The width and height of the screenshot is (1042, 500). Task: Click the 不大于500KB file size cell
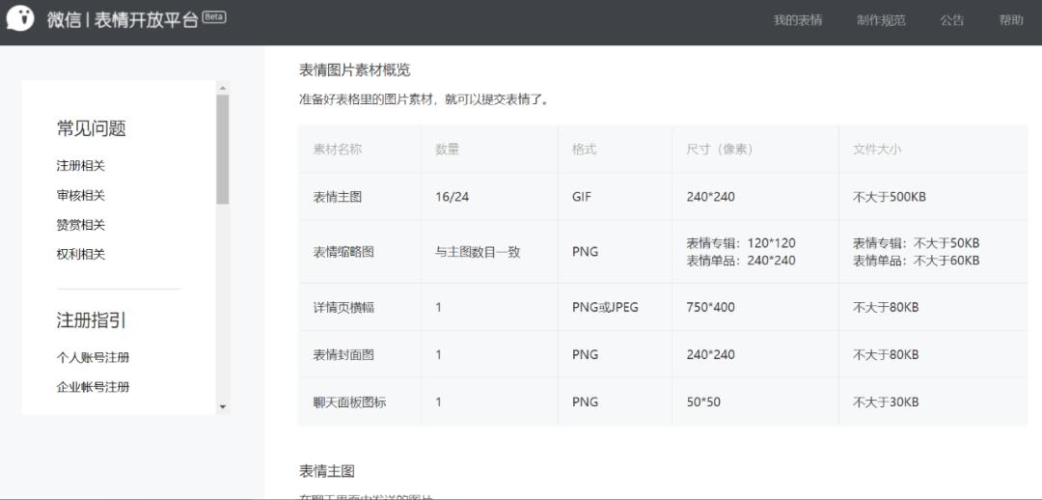[890, 197]
